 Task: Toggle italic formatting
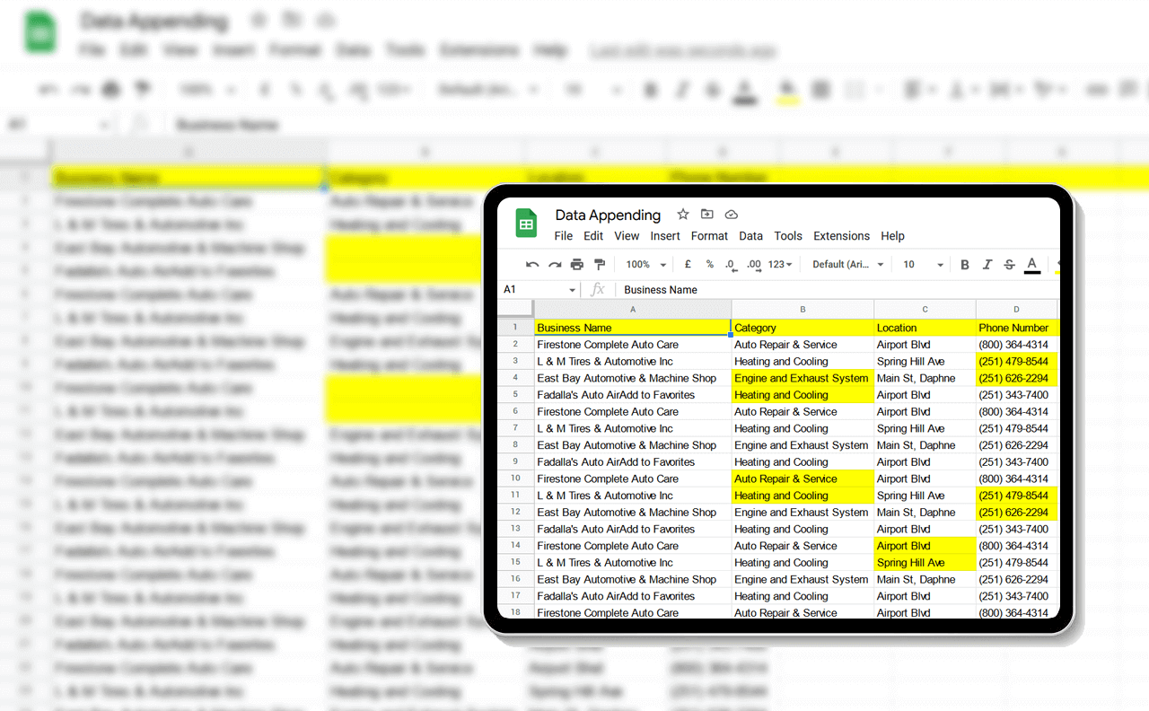(x=987, y=265)
